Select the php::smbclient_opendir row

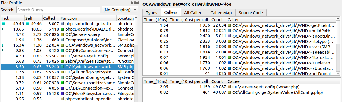(67, 99)
